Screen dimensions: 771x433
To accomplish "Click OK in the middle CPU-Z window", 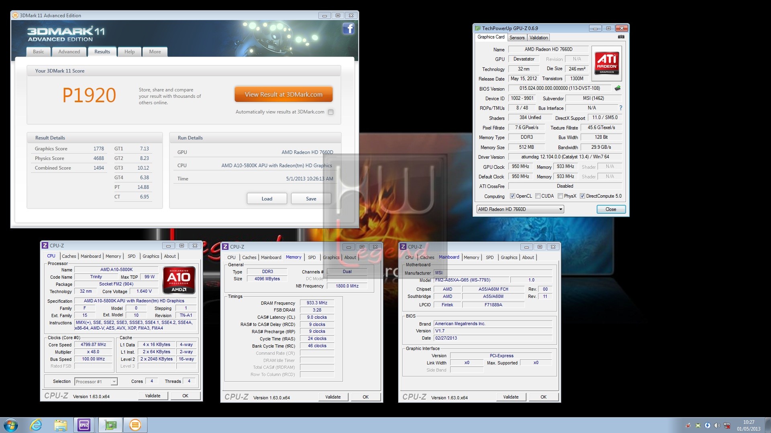I will point(365,397).
